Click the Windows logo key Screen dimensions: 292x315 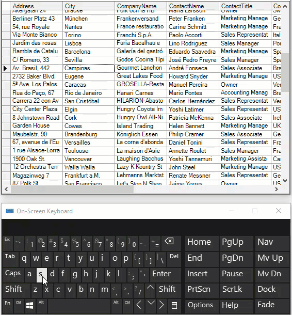30,305
